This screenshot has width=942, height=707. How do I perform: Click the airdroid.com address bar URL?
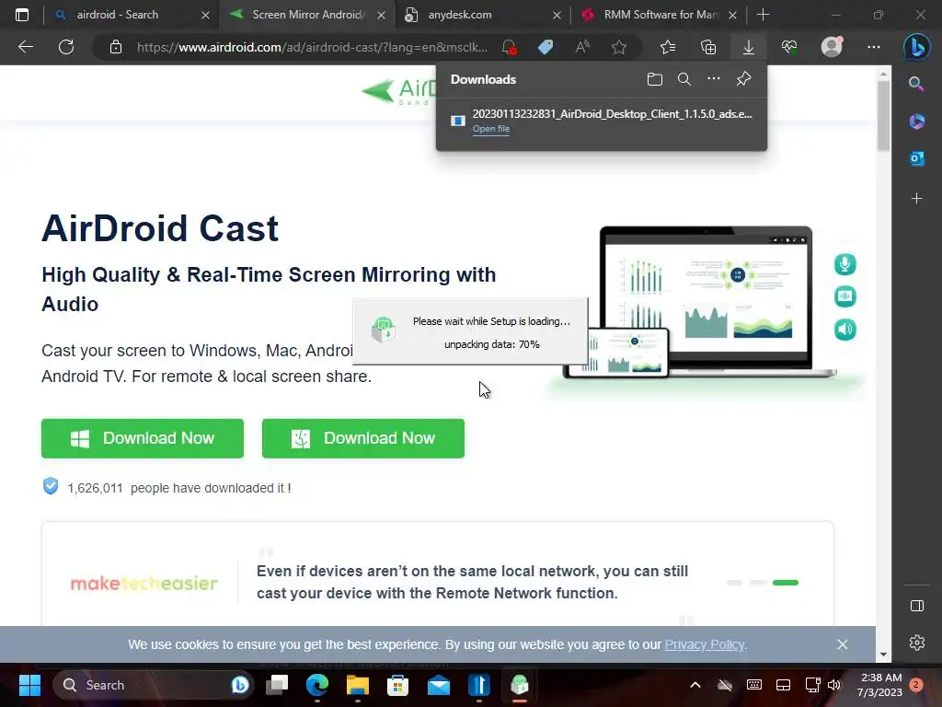click(312, 47)
